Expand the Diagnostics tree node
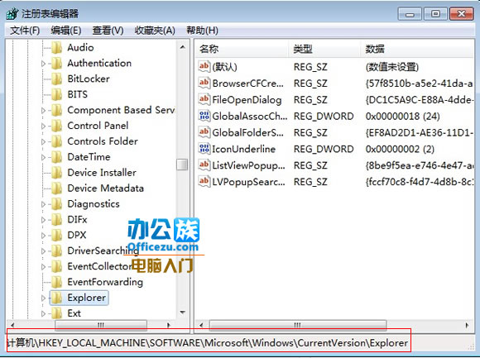Screen dimensions: 480x358 (x=43, y=204)
